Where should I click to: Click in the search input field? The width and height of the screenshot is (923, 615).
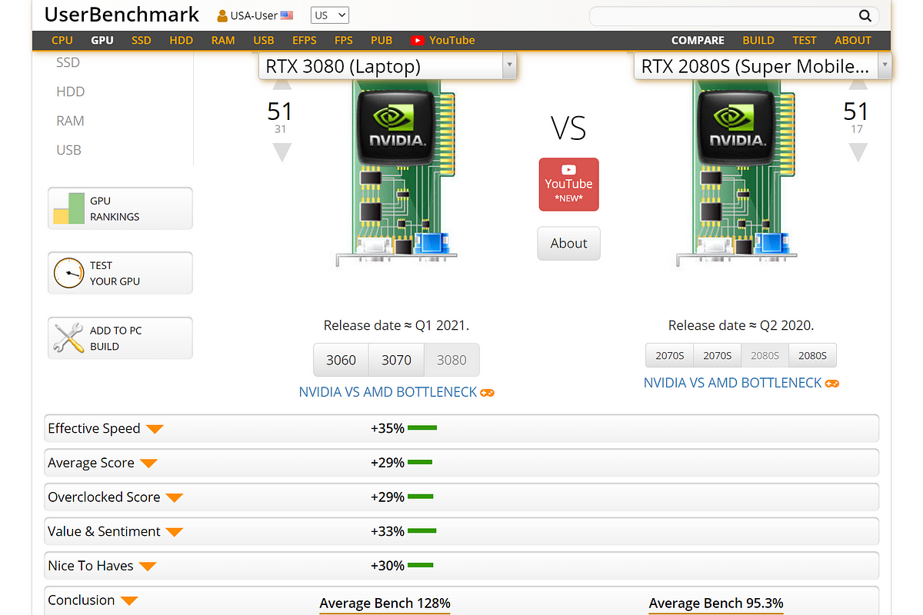click(723, 15)
